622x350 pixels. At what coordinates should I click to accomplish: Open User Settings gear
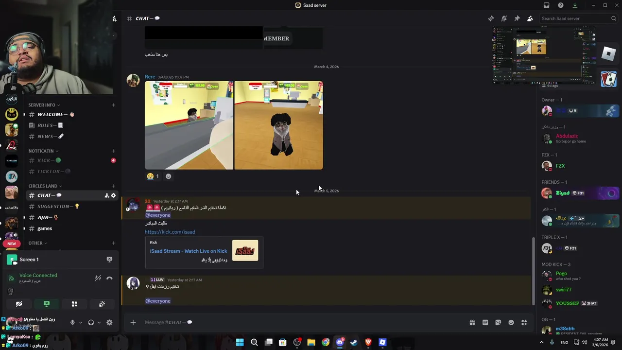[x=109, y=322]
